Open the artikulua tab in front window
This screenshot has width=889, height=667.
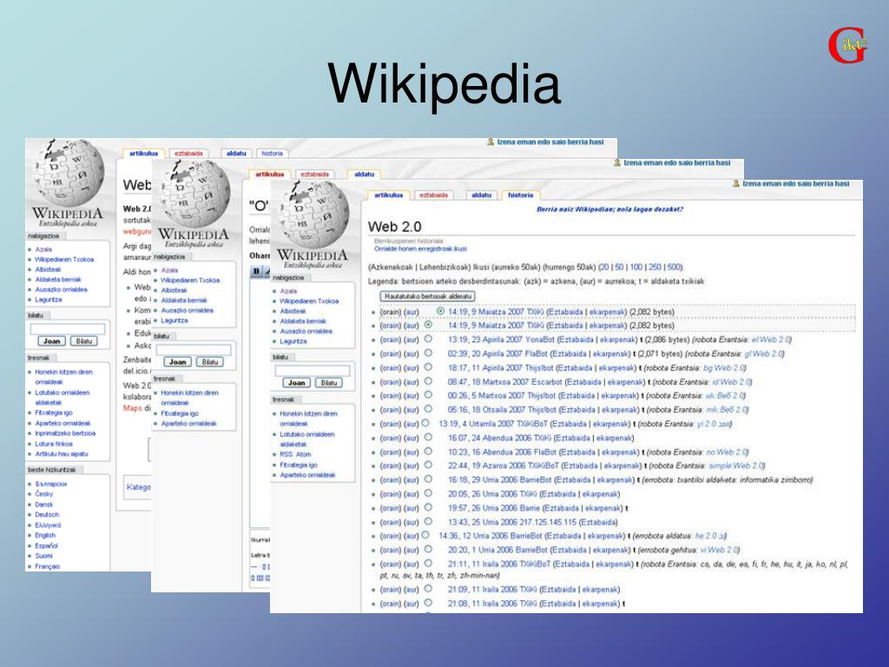[x=388, y=195]
